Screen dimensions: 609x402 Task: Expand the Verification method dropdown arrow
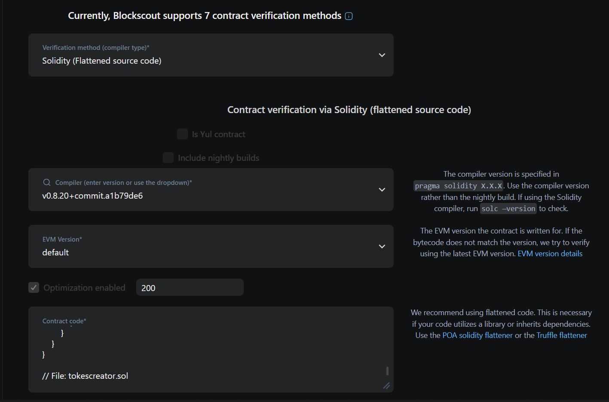click(x=382, y=55)
